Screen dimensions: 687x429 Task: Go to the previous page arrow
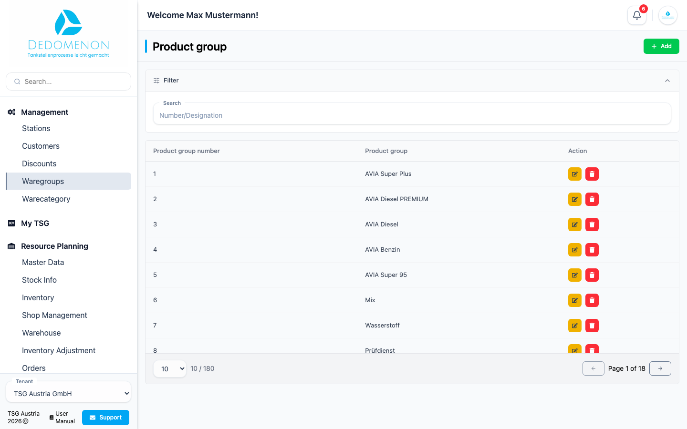(593, 368)
